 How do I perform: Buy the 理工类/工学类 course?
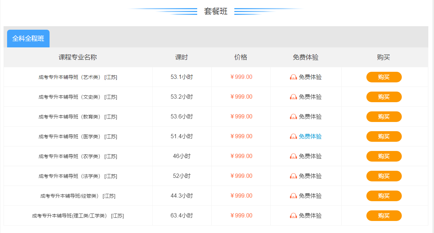click(x=384, y=216)
